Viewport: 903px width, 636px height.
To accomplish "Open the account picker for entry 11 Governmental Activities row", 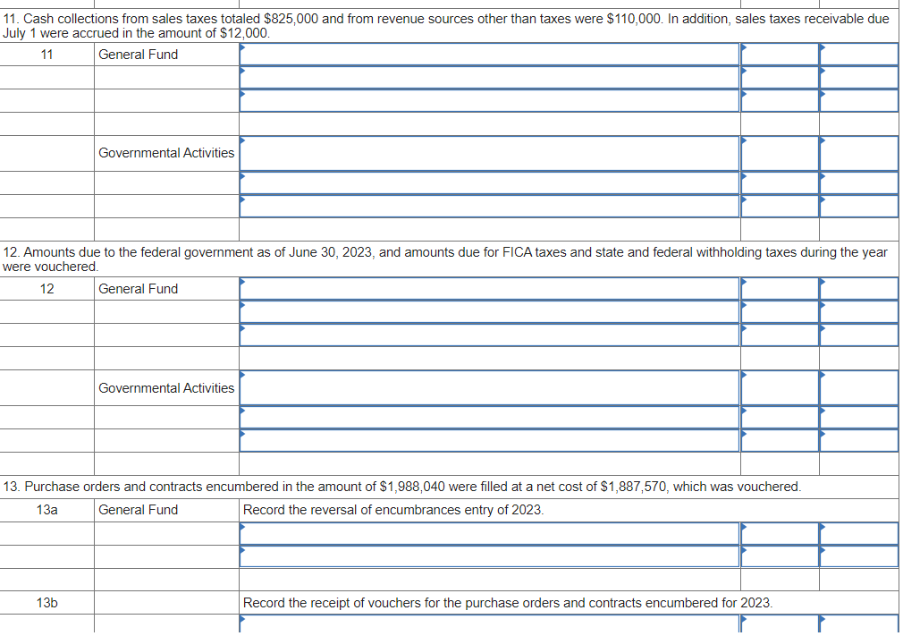I will 487,152.
